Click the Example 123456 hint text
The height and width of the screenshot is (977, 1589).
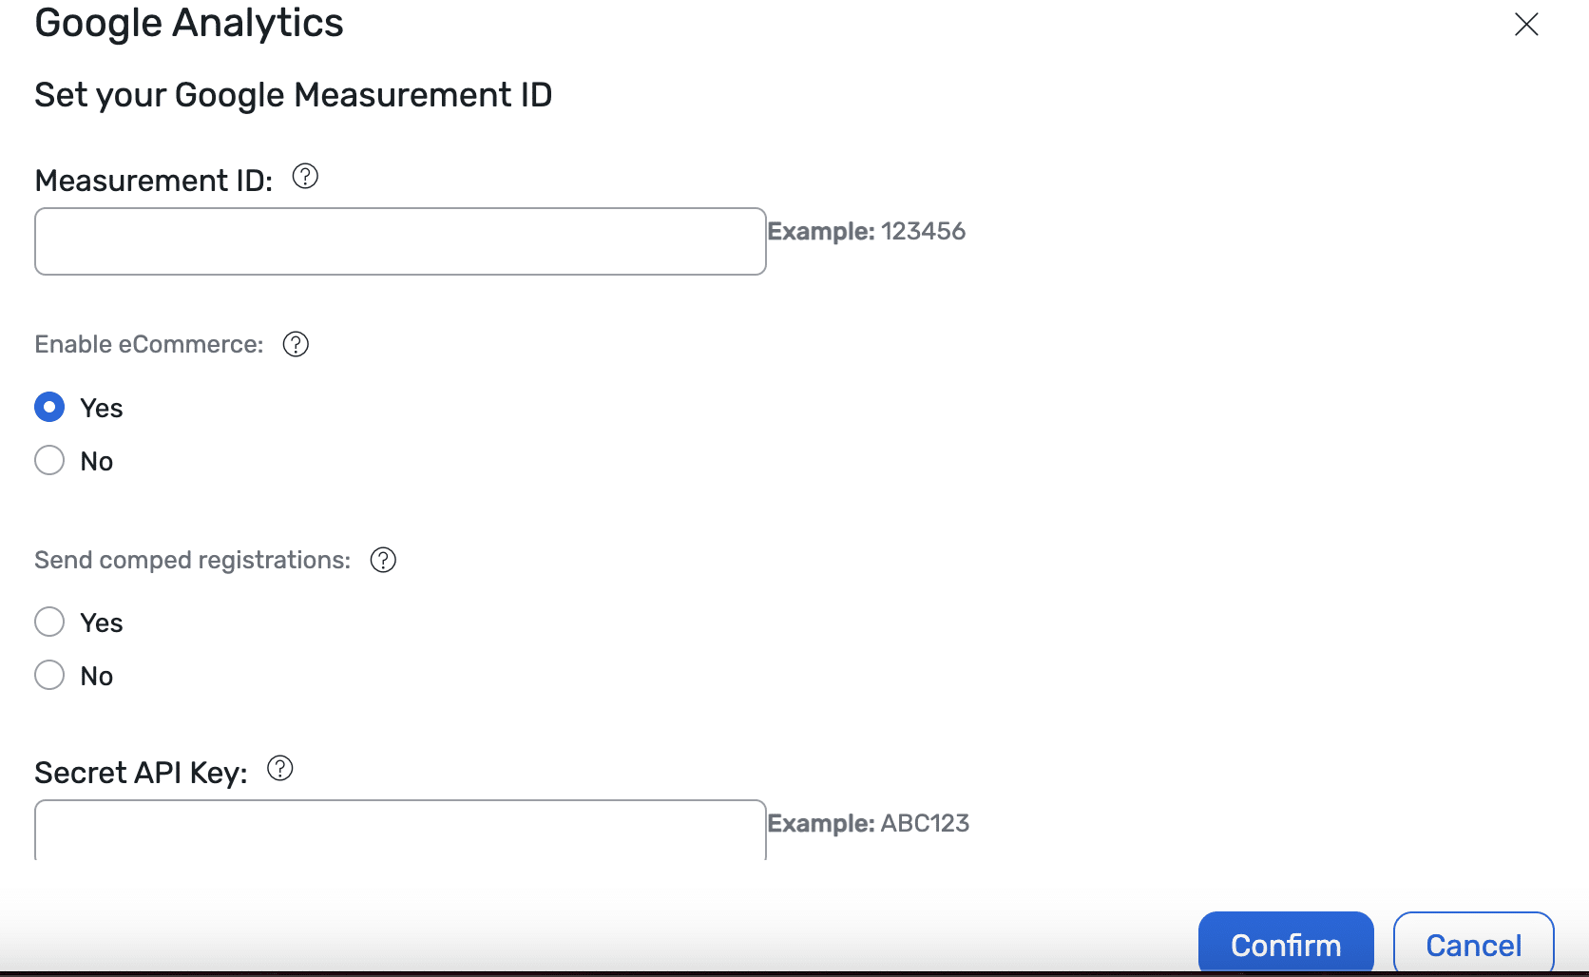click(867, 231)
